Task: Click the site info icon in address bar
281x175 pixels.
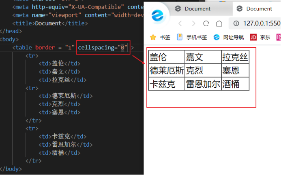Action: click(236, 23)
